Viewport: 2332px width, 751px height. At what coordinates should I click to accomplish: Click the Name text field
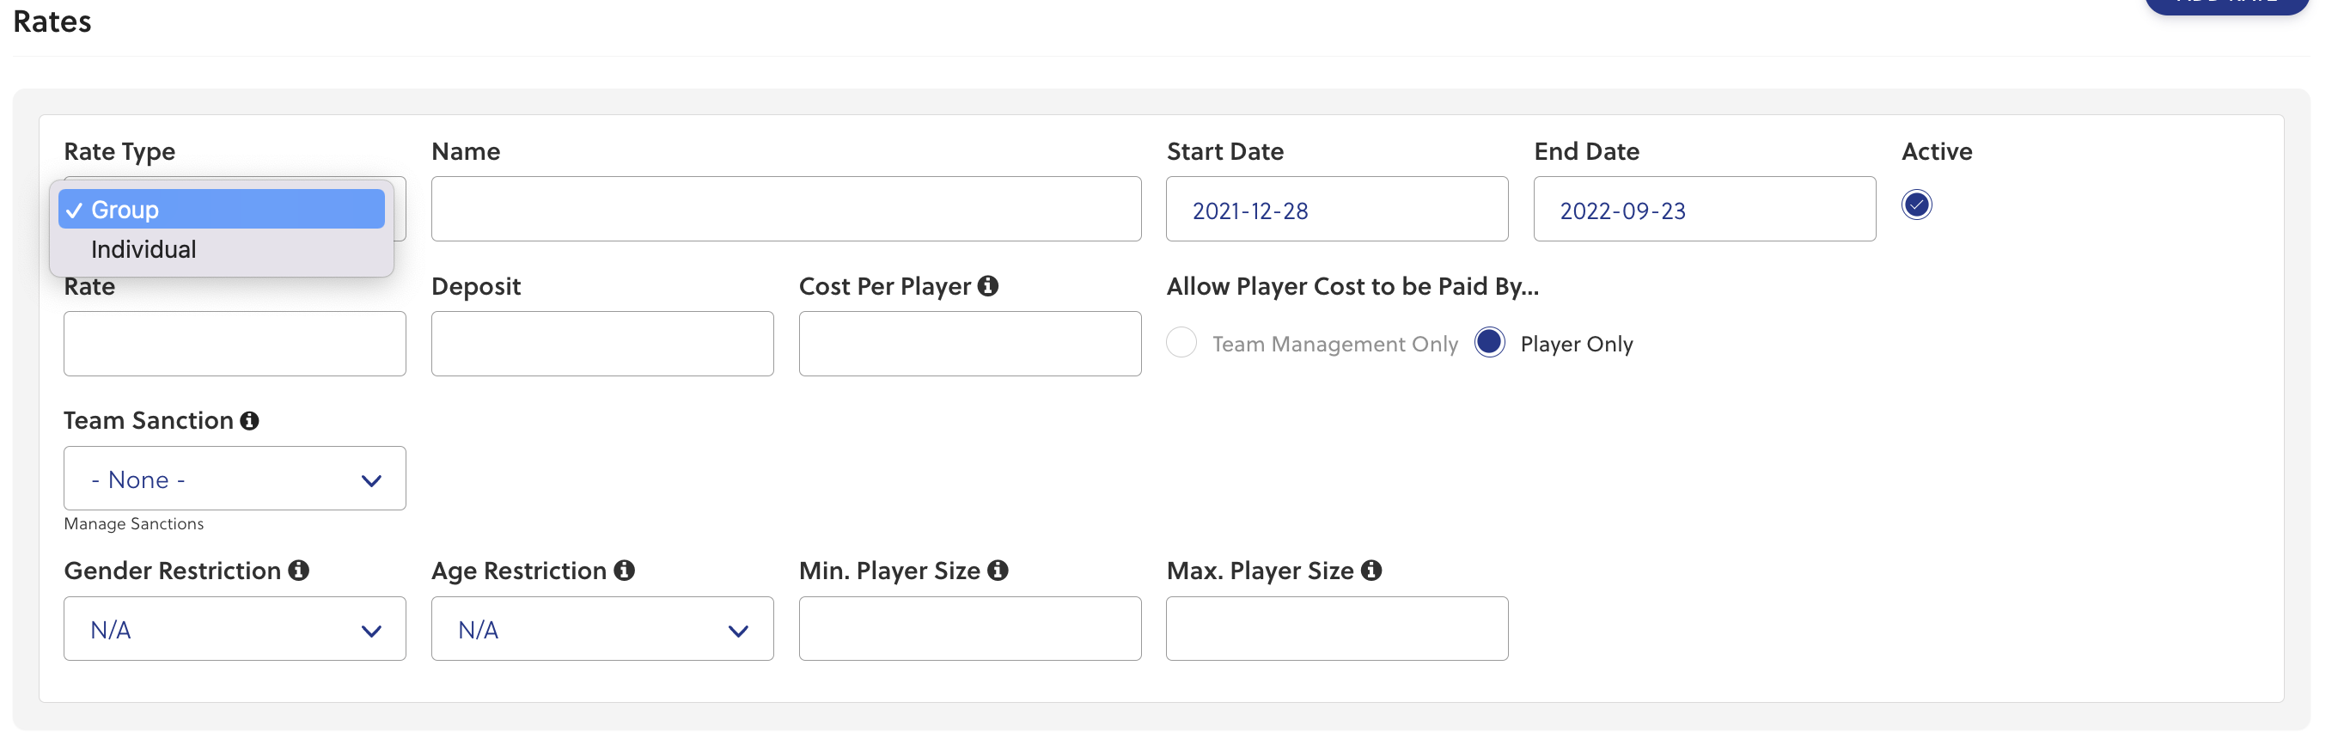coord(784,209)
